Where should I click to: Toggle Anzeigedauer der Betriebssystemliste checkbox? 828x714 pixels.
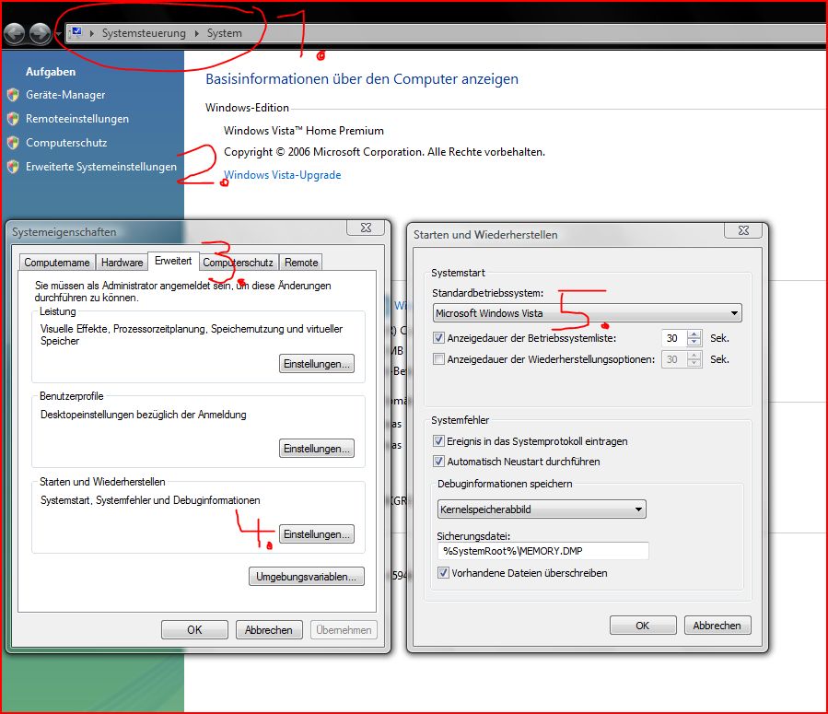pos(438,337)
